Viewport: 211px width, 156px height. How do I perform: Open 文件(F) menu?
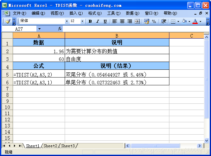coord(20,13)
